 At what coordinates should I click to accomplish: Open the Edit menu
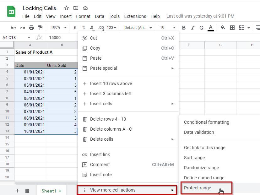coord(38,16)
